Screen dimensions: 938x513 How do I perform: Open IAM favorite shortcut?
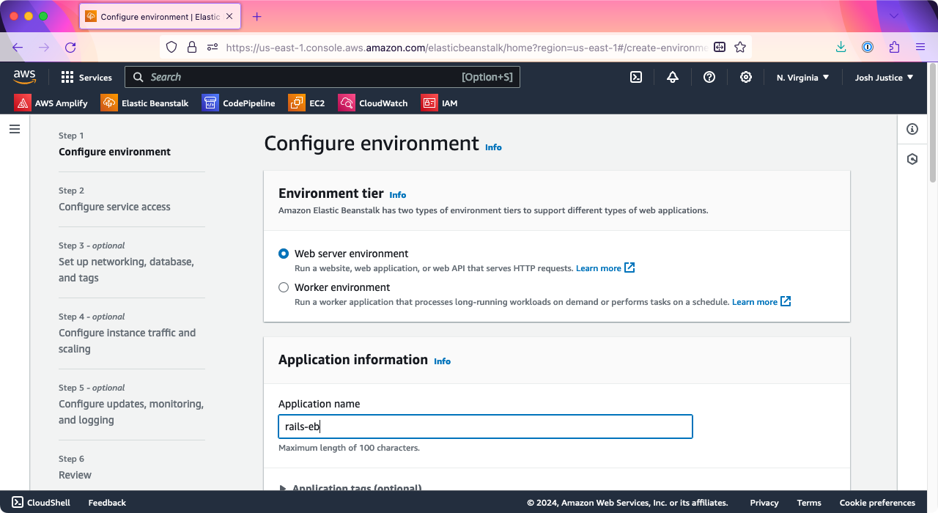point(439,103)
